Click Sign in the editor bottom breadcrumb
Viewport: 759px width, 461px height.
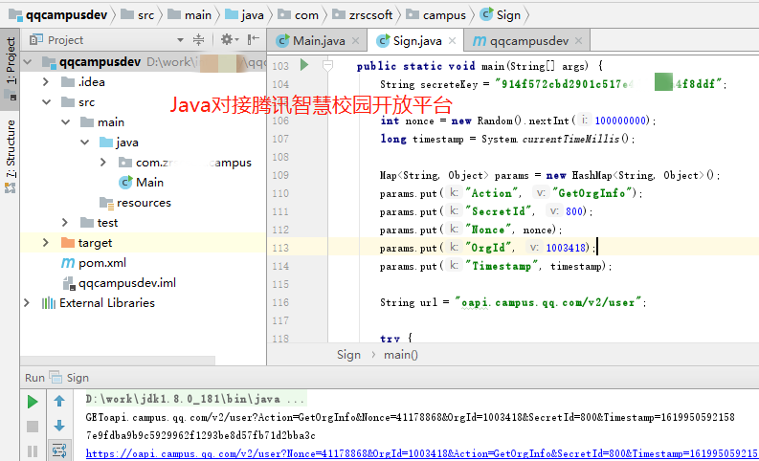[348, 355]
